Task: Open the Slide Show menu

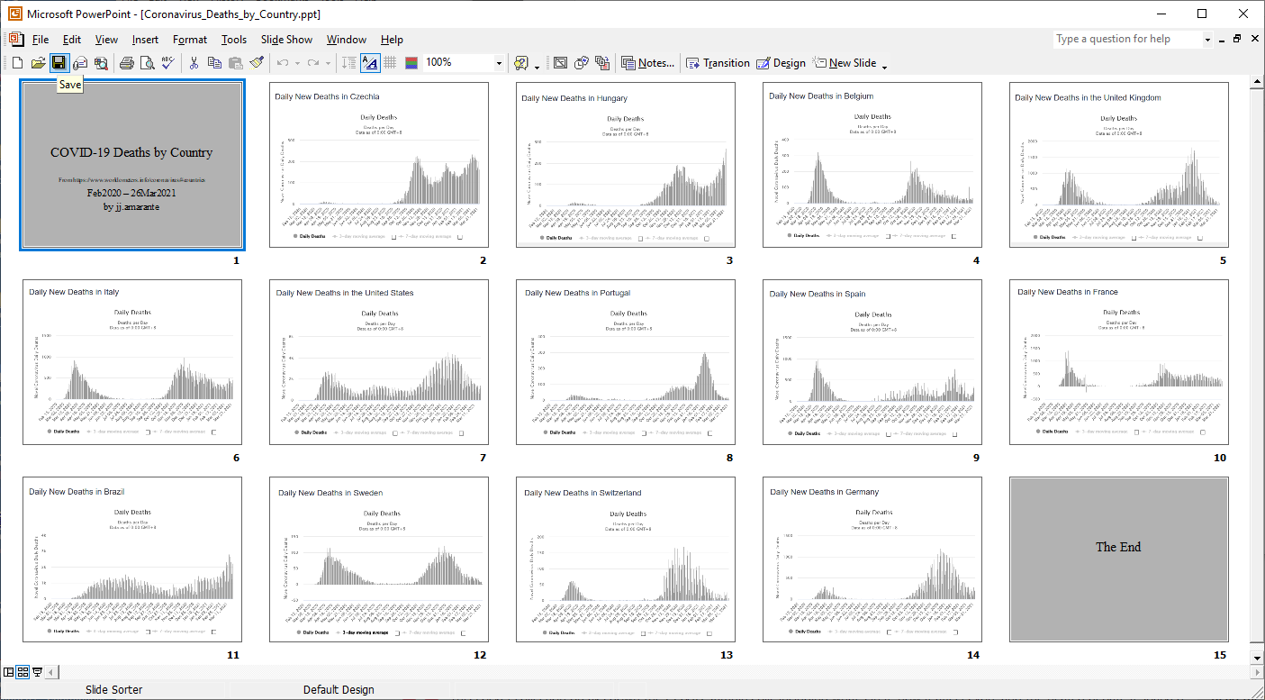Action: (286, 40)
